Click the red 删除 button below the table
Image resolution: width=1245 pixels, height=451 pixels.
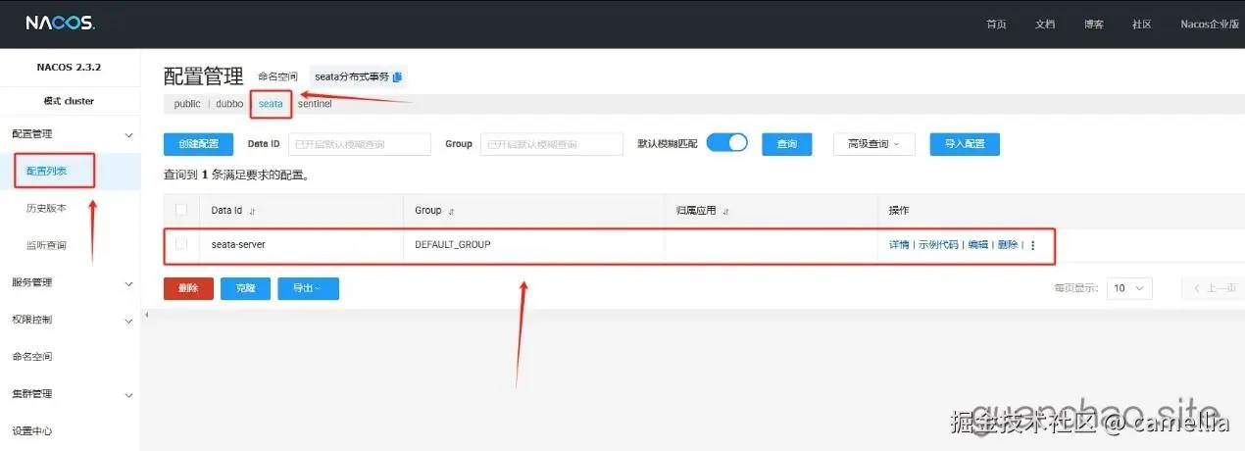coord(188,288)
